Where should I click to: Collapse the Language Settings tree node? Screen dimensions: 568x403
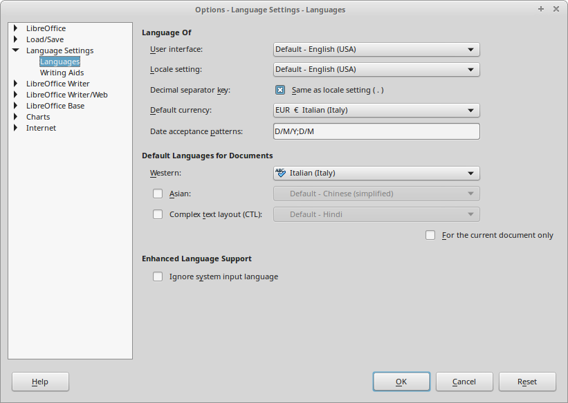coord(15,50)
